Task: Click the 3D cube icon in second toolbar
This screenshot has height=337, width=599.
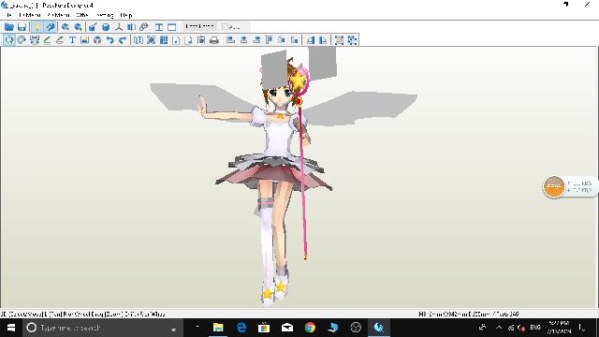Action: [x=97, y=39]
